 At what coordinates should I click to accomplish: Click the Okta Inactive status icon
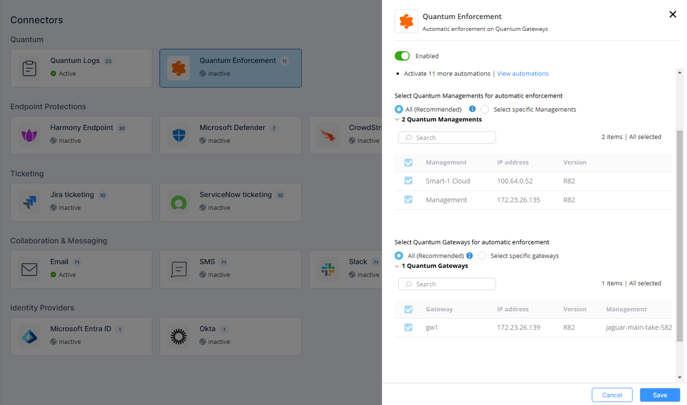203,342
